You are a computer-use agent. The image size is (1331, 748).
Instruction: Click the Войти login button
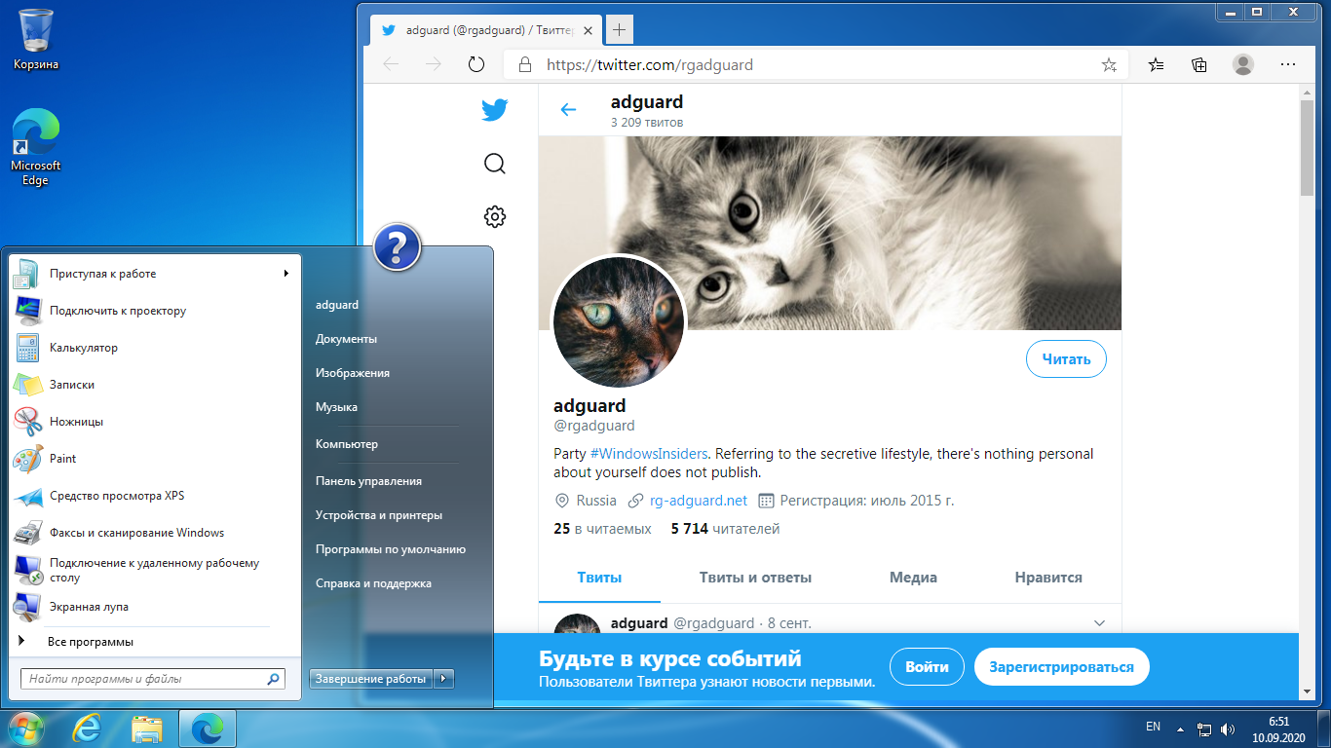pyautogui.click(x=927, y=667)
